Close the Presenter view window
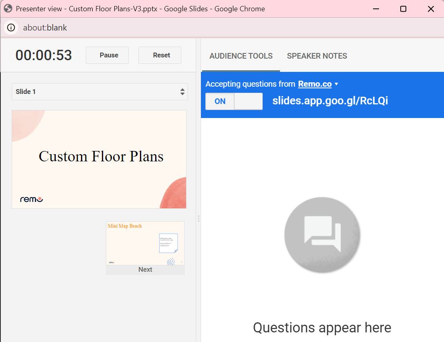Image resolution: width=444 pixels, height=342 pixels. pos(431,9)
